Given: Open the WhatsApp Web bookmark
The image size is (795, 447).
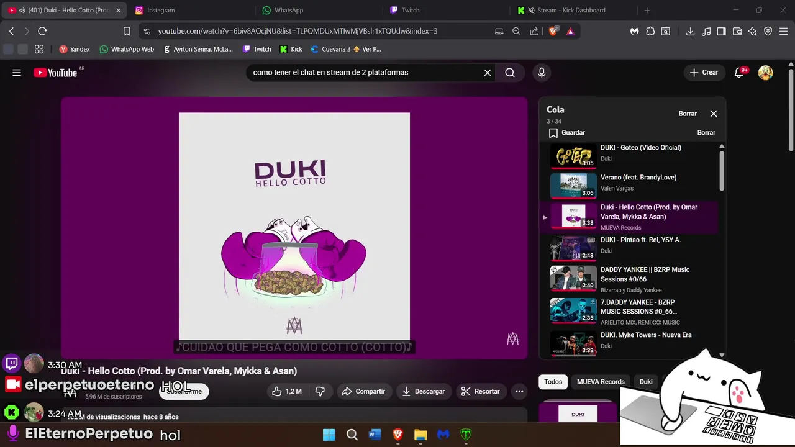Looking at the screenshot, I should coord(127,49).
